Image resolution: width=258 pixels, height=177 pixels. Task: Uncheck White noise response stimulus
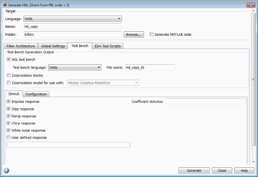[x=8, y=130]
